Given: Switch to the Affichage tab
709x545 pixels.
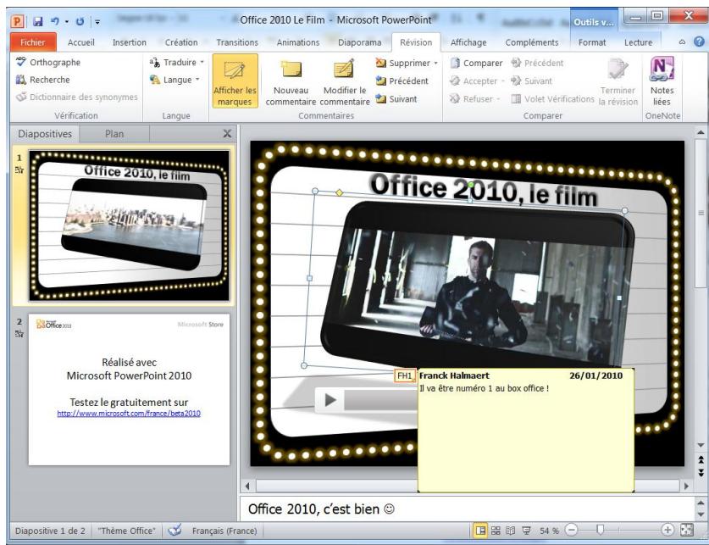Looking at the screenshot, I should 468,42.
